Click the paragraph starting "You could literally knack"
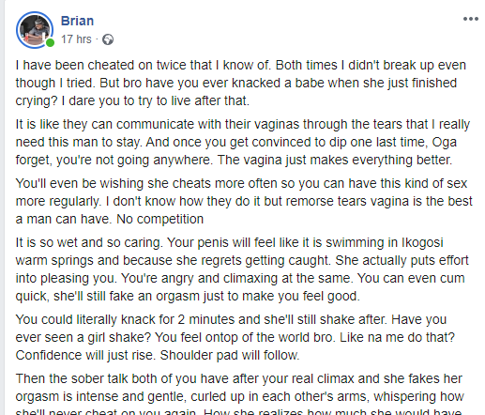 (235, 337)
